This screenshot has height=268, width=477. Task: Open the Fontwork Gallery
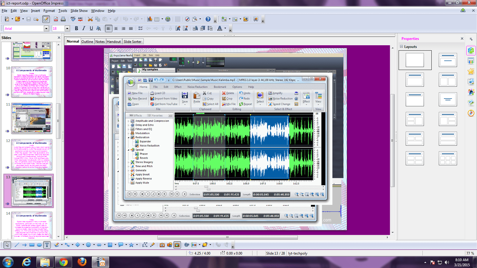tap(162, 245)
